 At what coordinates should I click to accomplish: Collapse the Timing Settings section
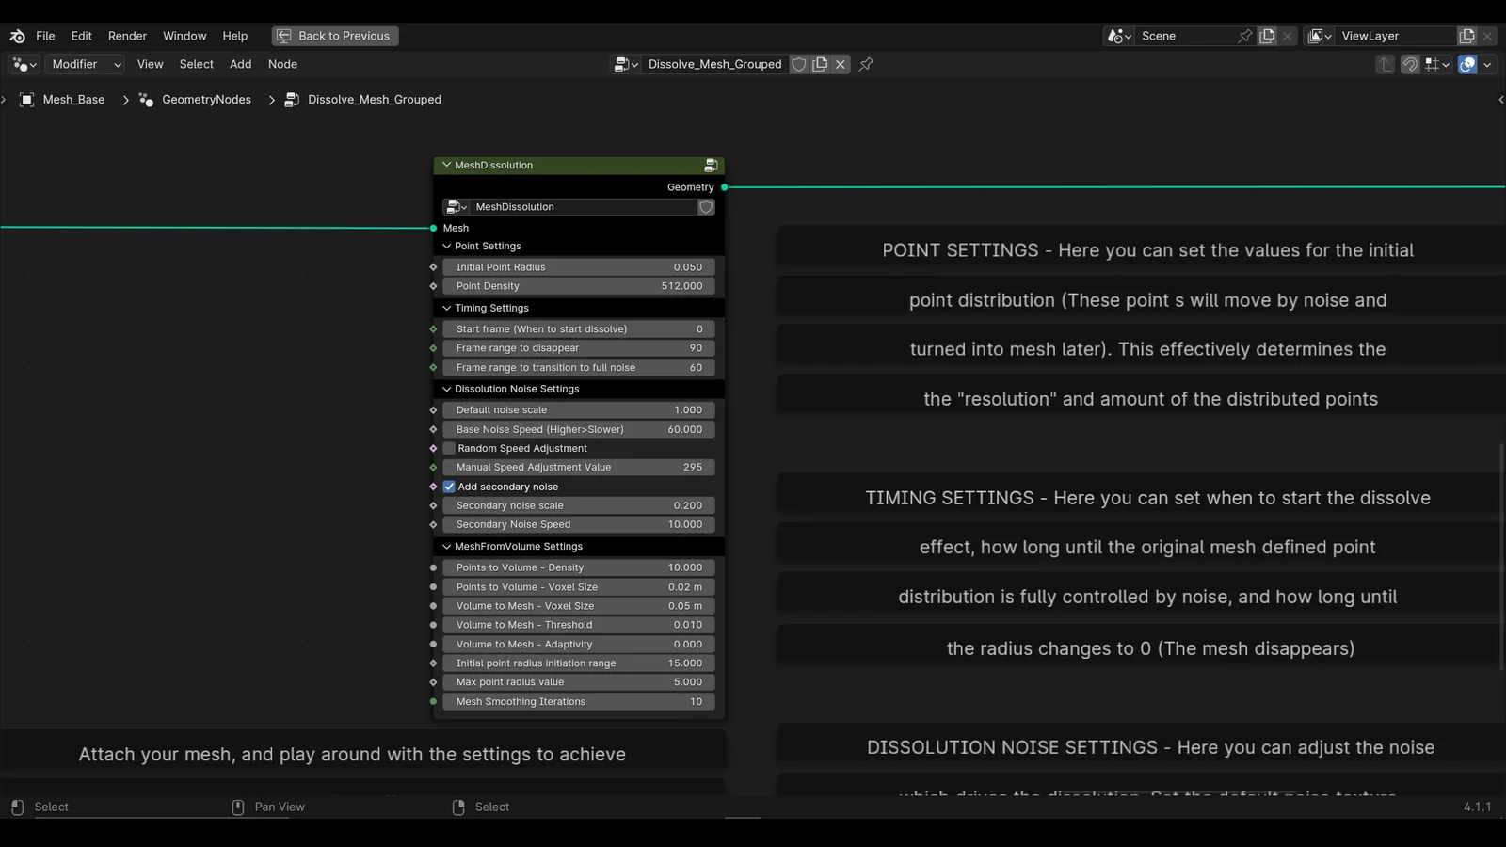[445, 308]
